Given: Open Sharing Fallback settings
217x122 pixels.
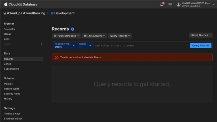Looking at the screenshot, I should (x=13, y=119).
